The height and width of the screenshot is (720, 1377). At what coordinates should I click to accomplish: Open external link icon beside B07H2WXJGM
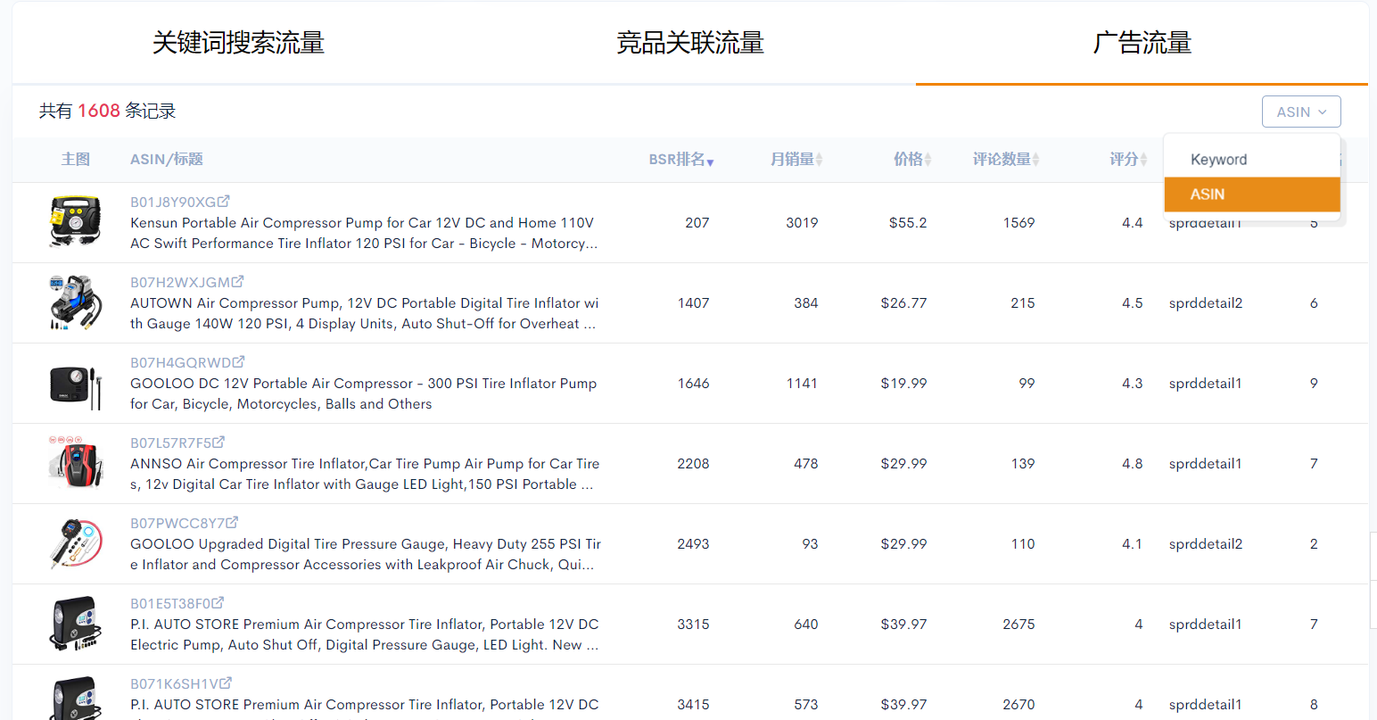pos(238,282)
